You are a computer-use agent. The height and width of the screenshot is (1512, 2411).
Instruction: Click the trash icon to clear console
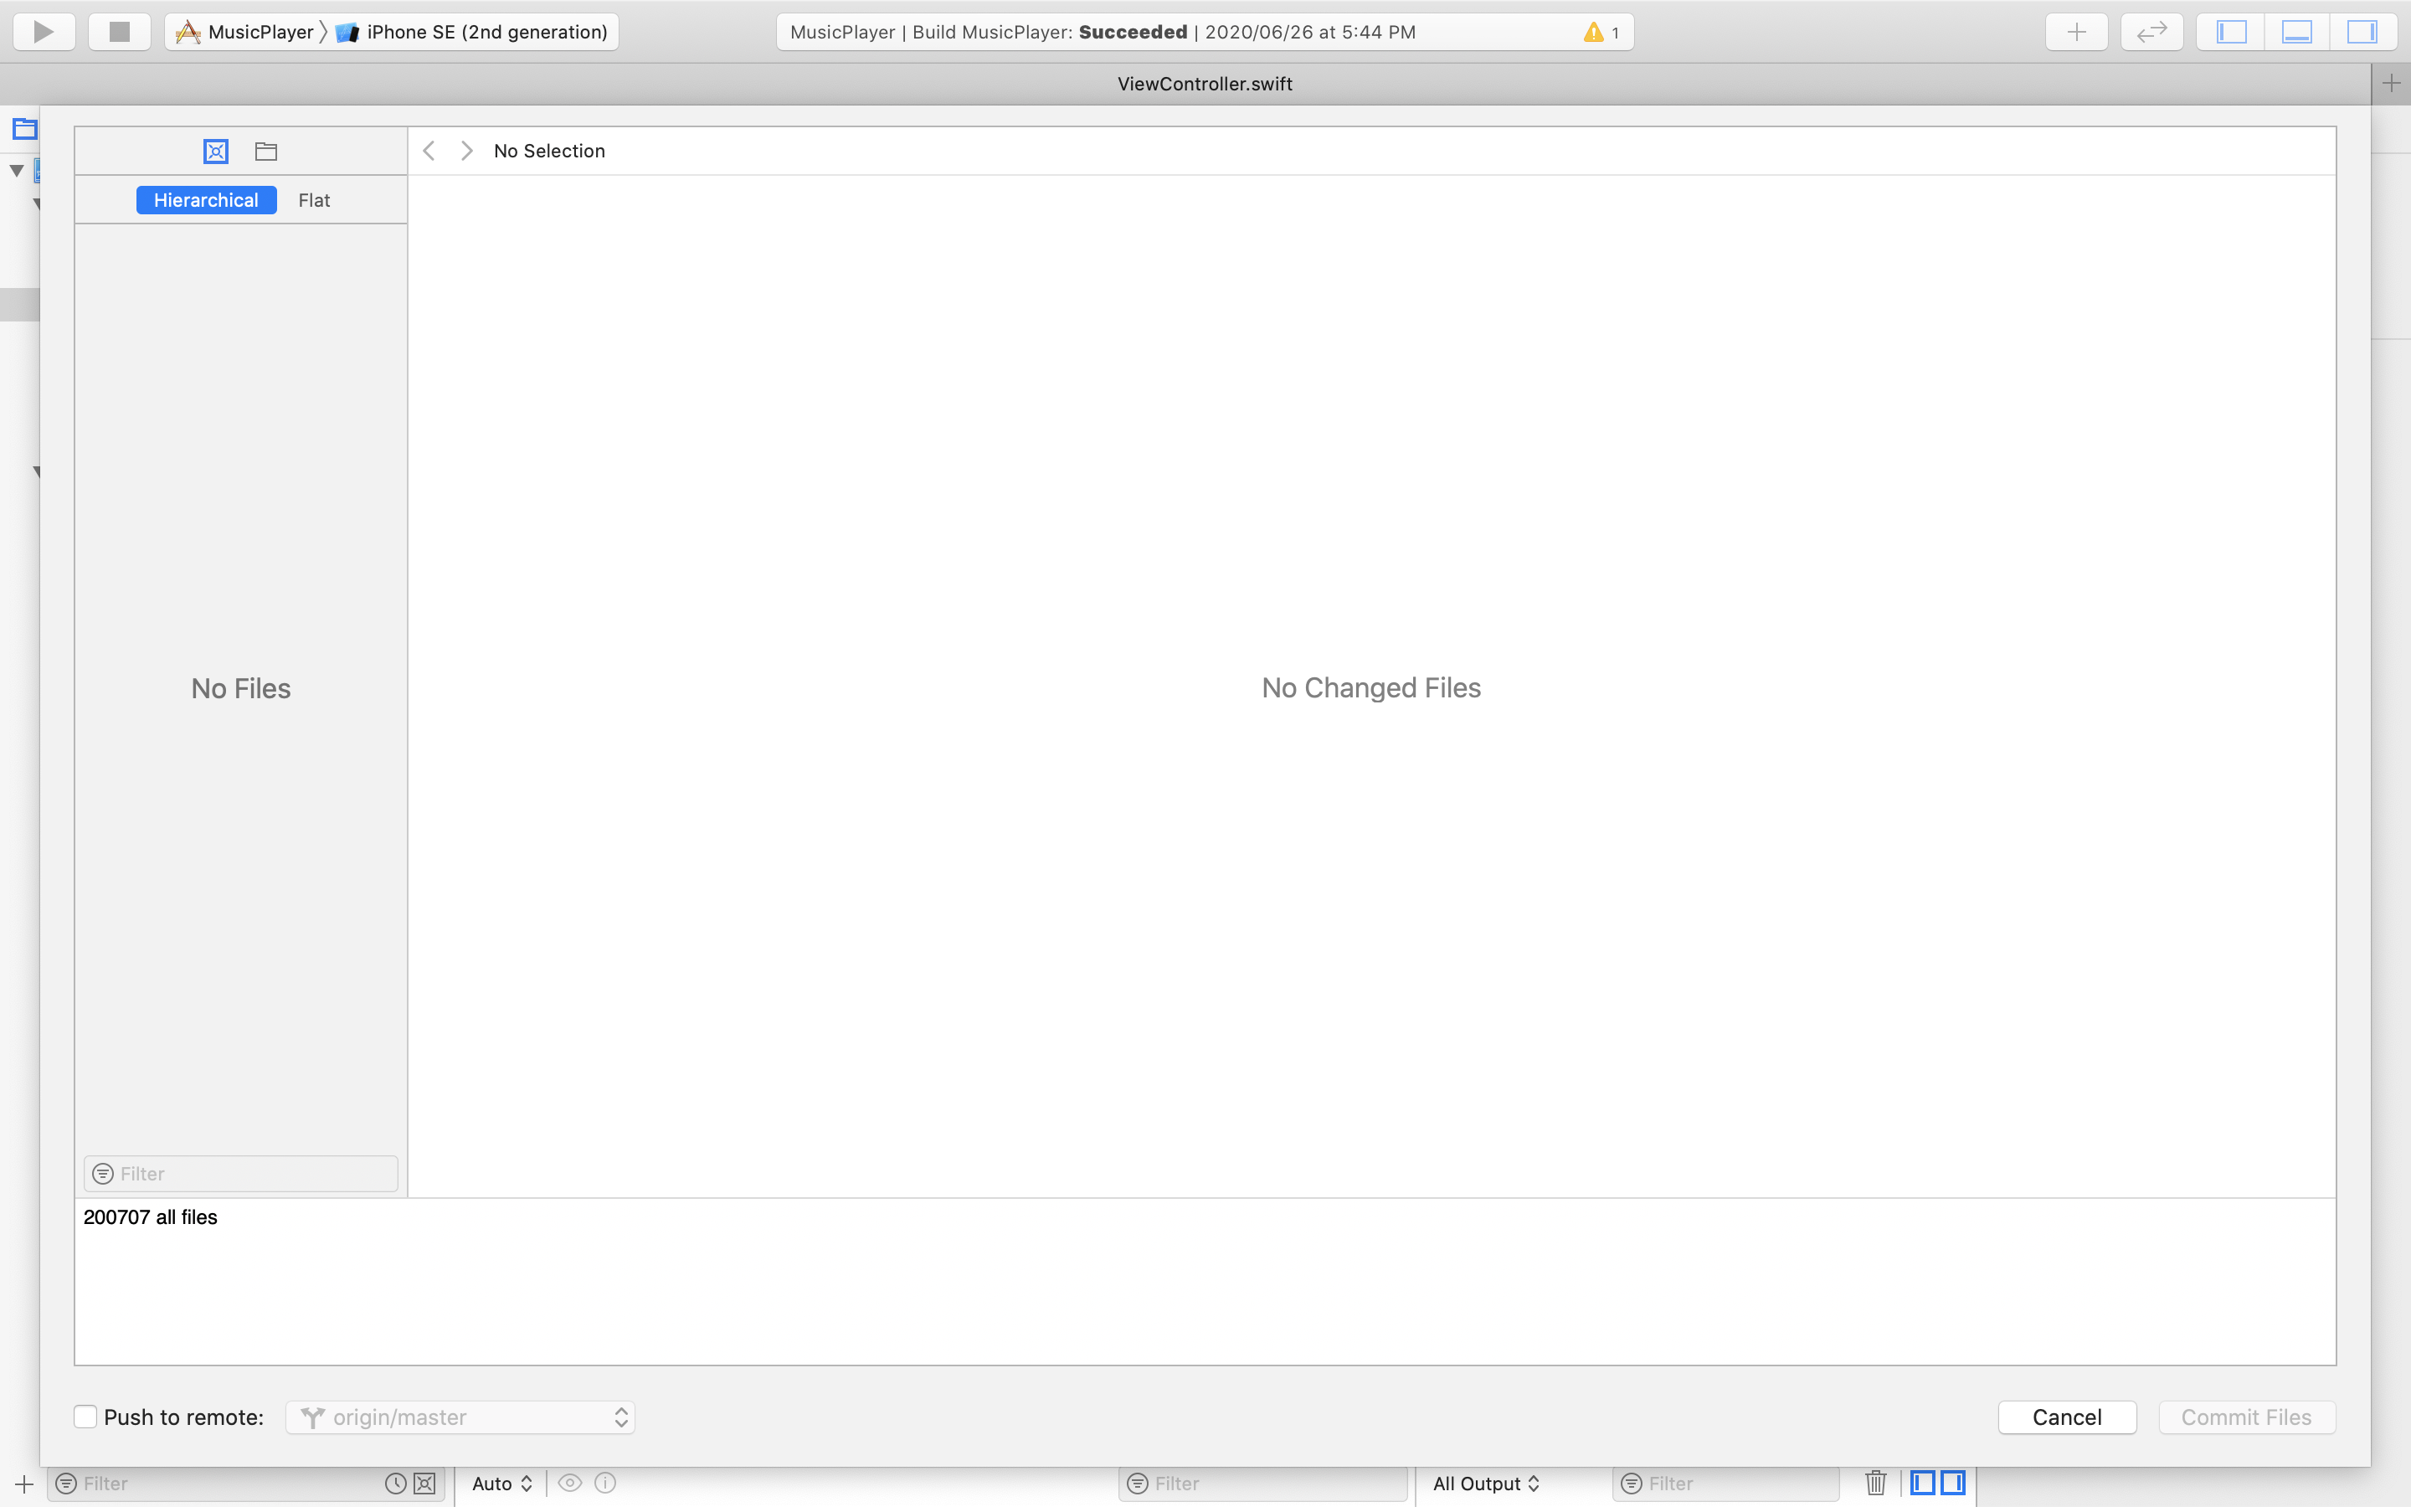[1875, 1482]
